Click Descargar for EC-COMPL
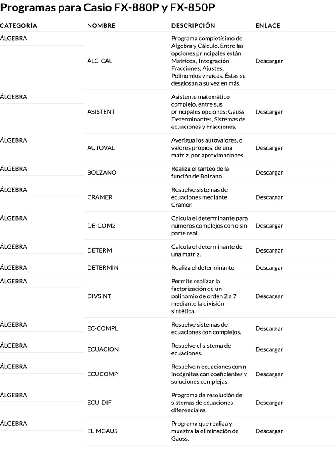 click(269, 328)
